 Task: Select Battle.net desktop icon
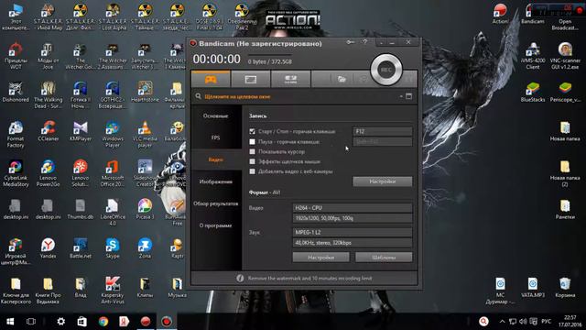coord(81,248)
